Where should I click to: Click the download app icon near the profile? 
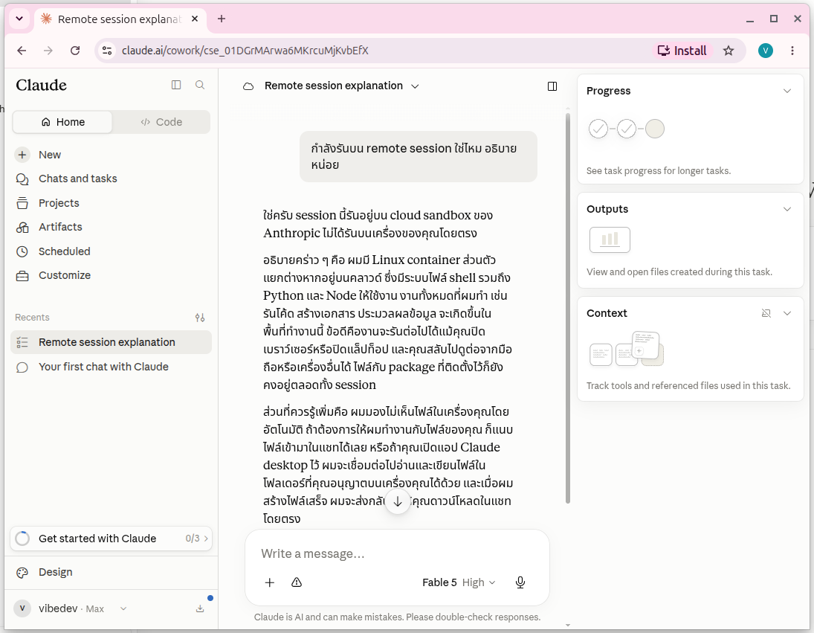tap(200, 608)
